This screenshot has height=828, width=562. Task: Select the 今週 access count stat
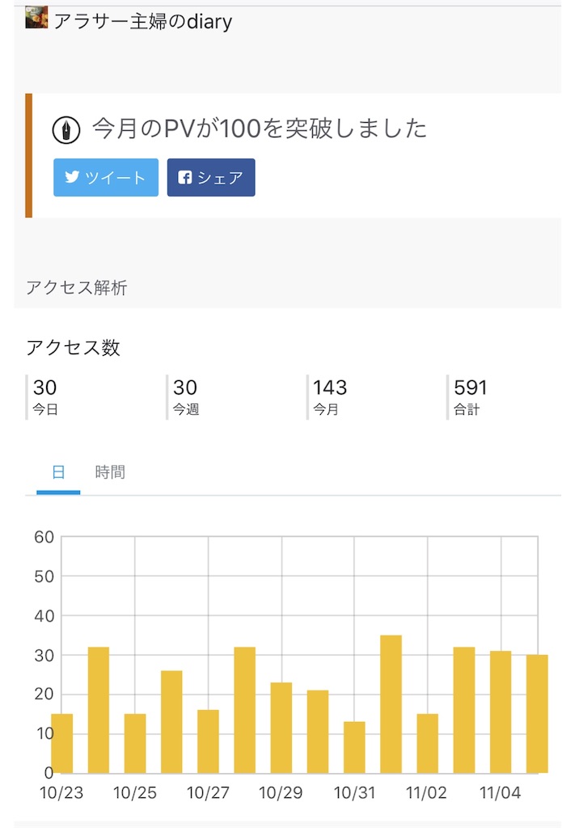tap(185, 397)
